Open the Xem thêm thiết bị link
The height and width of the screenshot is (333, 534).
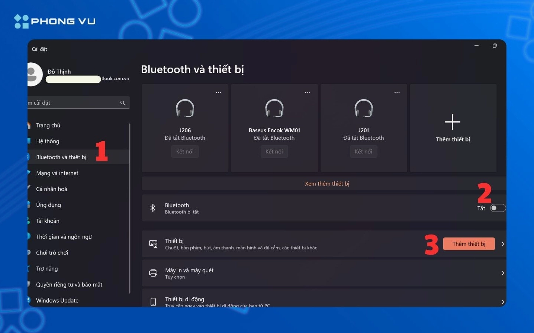[327, 183]
